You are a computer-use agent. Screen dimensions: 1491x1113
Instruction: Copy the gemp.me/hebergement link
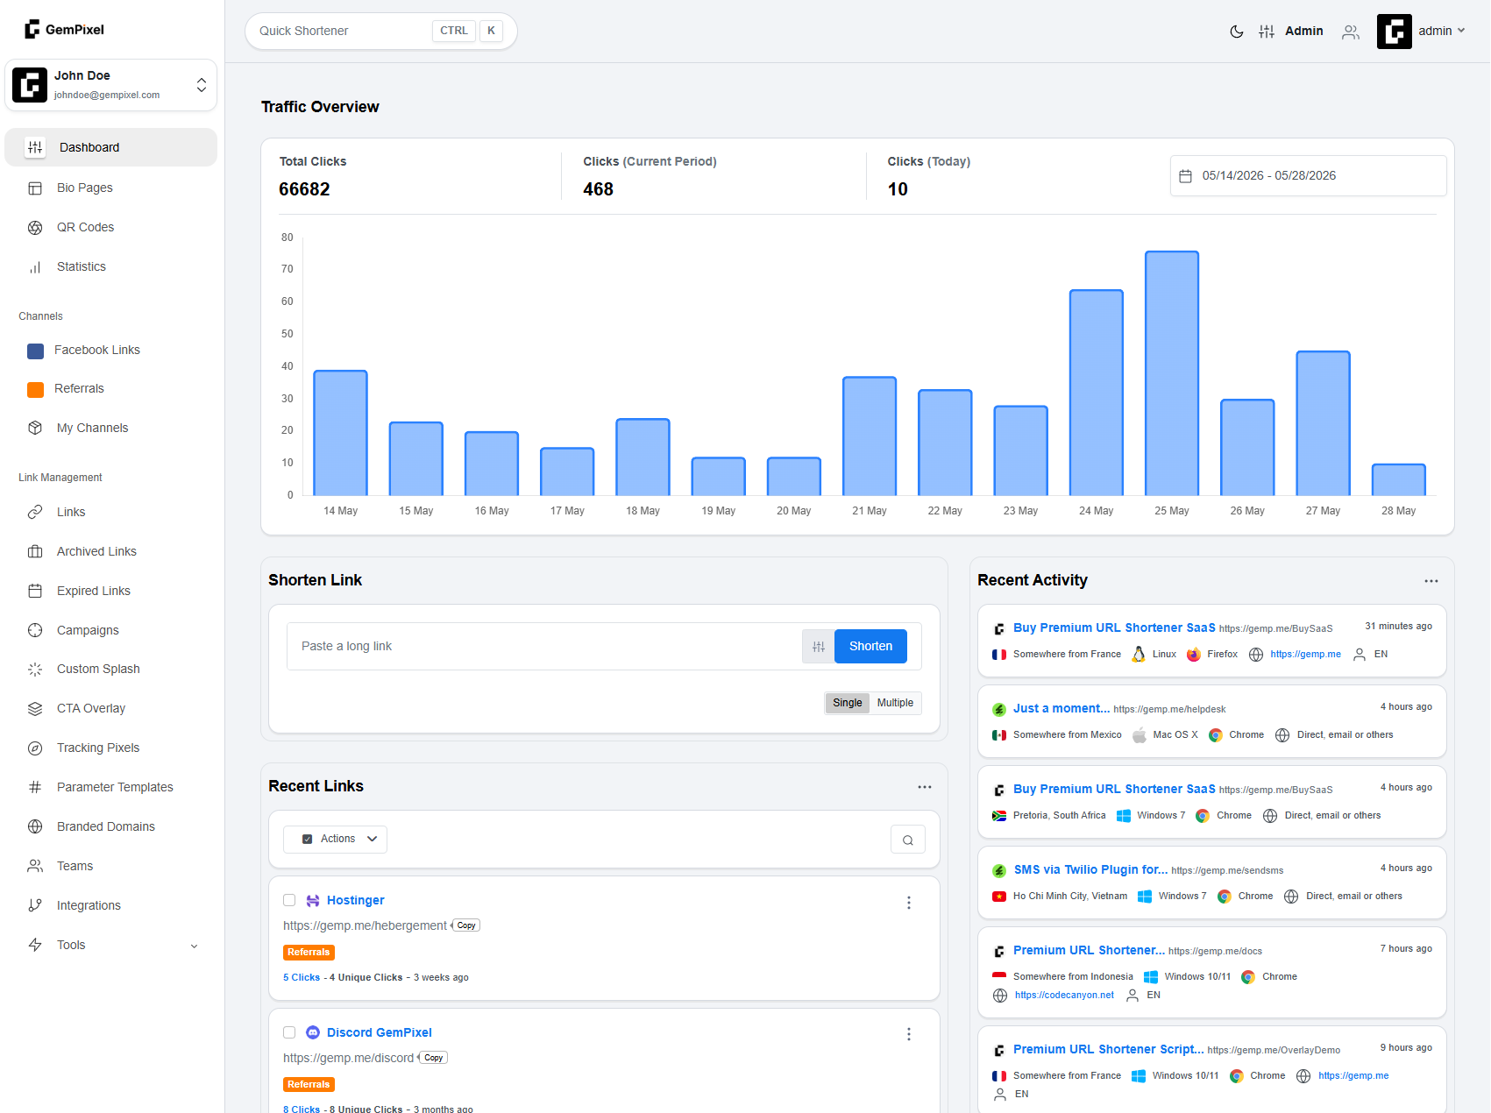click(466, 925)
